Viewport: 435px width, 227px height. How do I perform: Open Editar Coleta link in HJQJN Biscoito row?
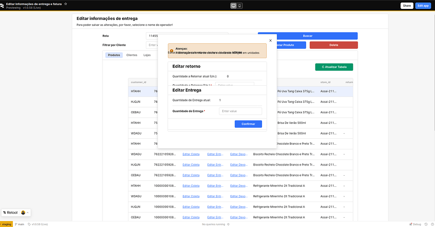(191, 165)
